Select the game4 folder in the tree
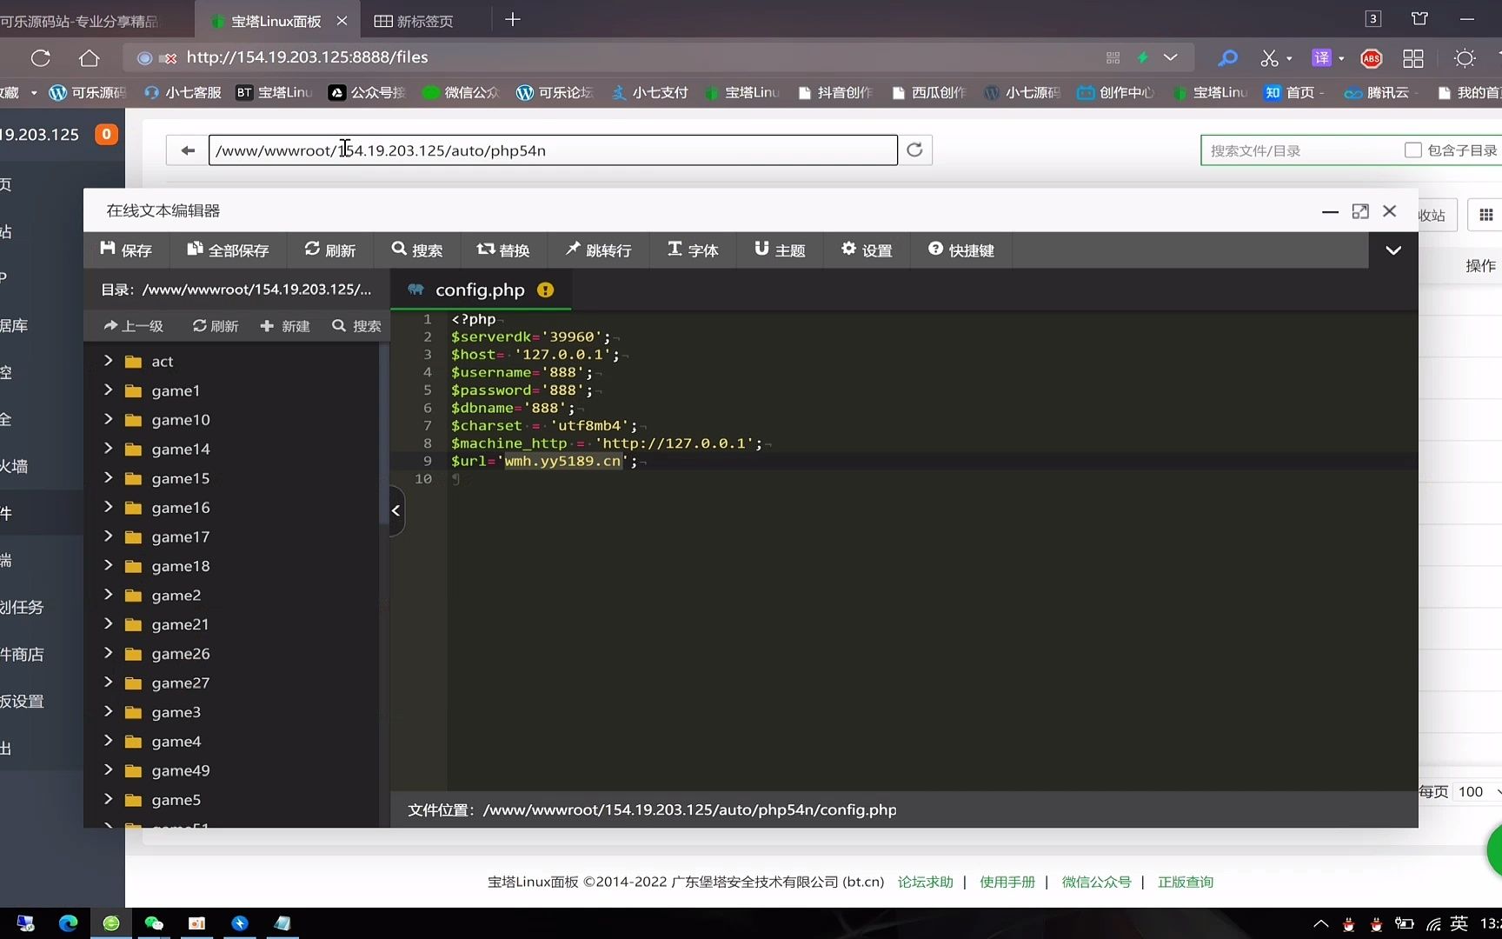The image size is (1502, 939). [176, 742]
